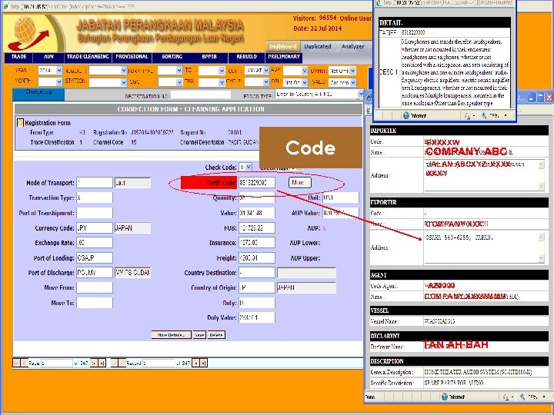Go to next record in pager
This screenshot has width=554, height=415.
tap(195, 363)
